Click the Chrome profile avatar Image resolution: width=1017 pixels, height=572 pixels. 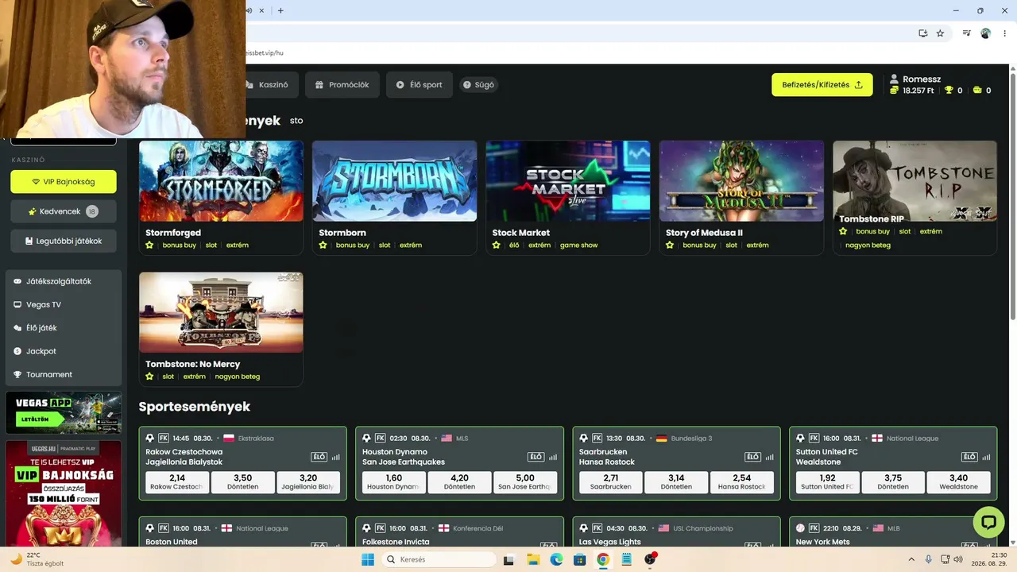click(x=985, y=33)
